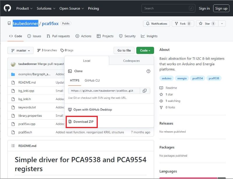Copy the HTTPS clone URL
This screenshot has height=179, width=233.
coord(144,91)
